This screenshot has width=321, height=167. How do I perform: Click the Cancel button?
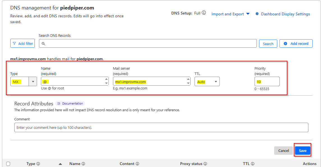point(283,151)
